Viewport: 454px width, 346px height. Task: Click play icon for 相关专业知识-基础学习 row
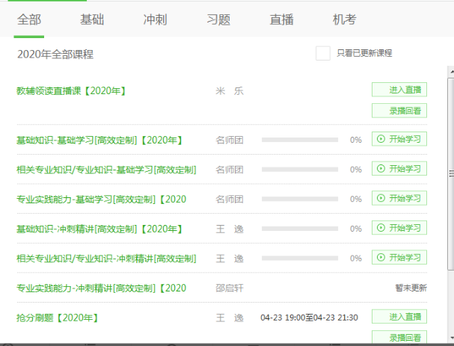(x=381, y=169)
